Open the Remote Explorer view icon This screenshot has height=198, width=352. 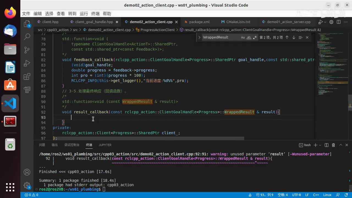pos(27,90)
